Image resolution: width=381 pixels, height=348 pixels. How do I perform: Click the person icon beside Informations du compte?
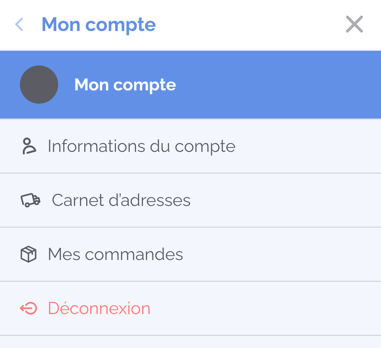pyautogui.click(x=29, y=146)
